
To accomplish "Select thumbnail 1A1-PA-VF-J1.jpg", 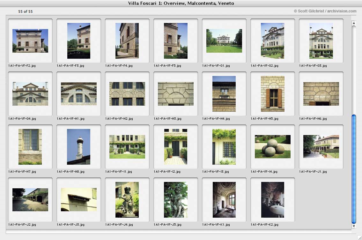I will (321, 147).
